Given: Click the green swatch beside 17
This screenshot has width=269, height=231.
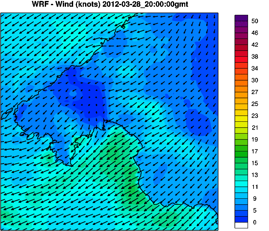Looking at the screenshot, I should tap(241, 154).
